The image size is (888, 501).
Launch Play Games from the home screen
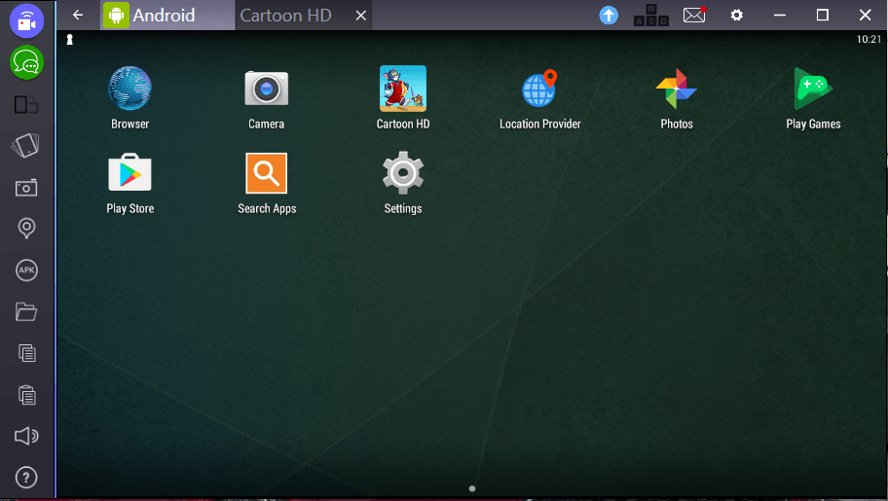point(813,89)
